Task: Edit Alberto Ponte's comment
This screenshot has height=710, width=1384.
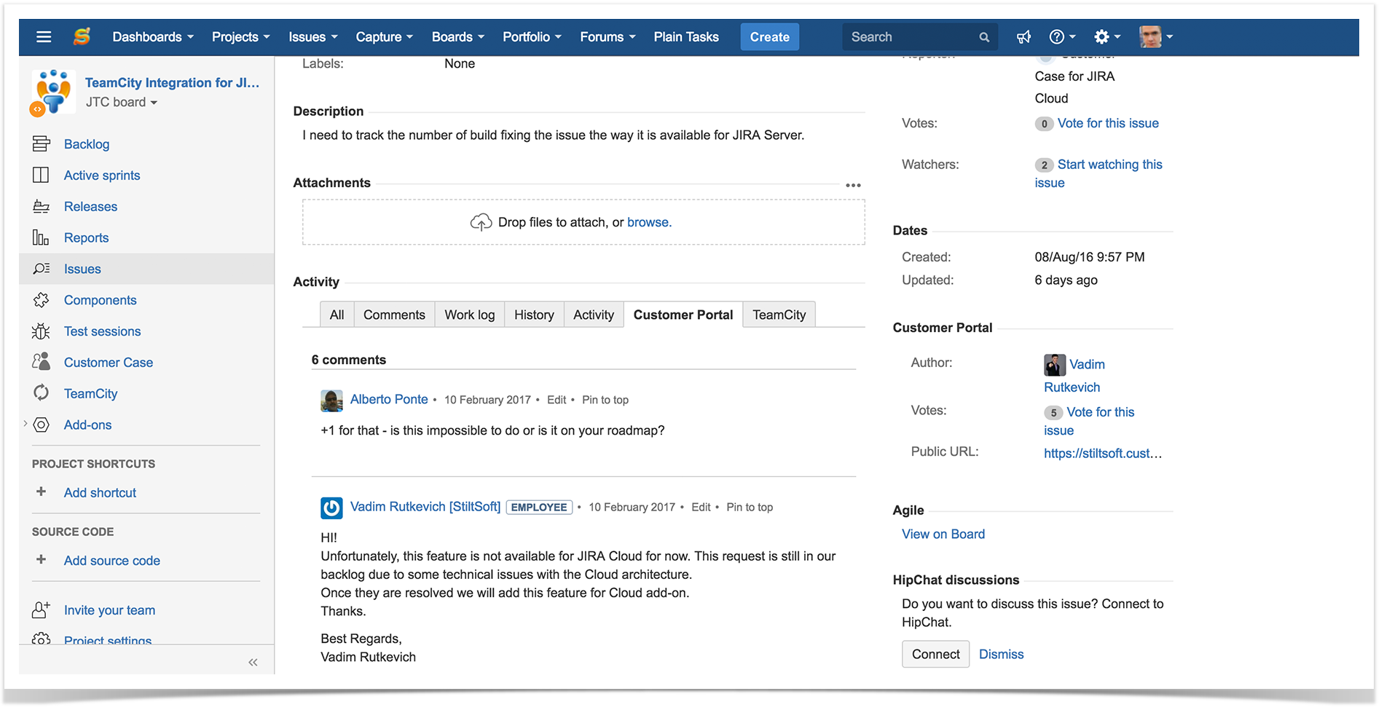Action: coord(557,400)
